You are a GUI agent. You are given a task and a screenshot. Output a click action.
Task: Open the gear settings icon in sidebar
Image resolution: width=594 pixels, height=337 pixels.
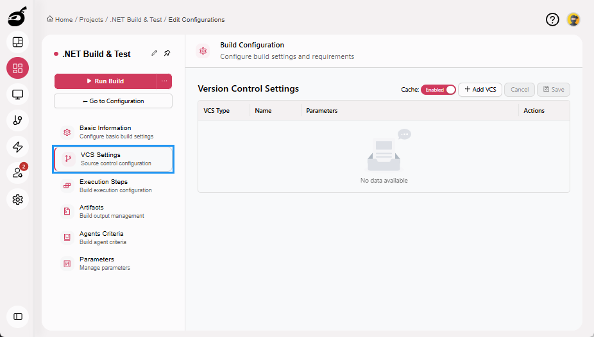[x=17, y=199]
